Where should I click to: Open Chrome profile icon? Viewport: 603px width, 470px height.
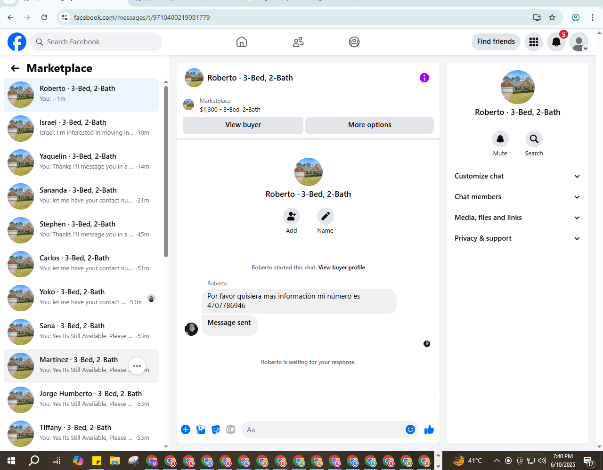point(576,17)
